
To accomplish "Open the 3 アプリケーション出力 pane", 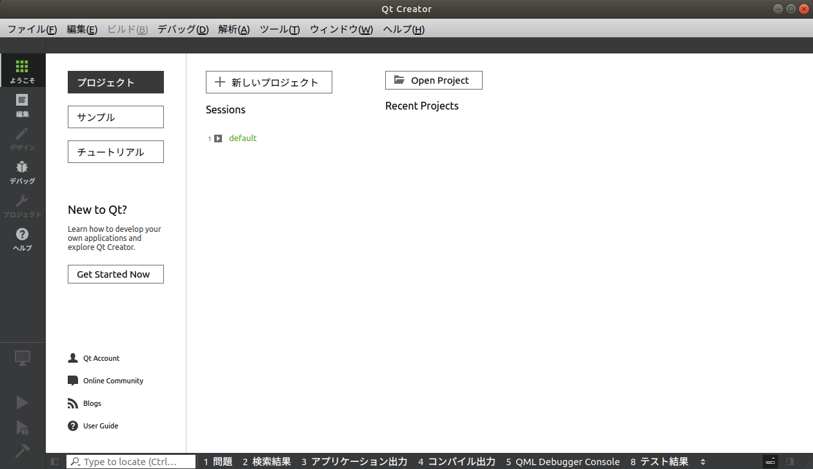I will point(354,461).
